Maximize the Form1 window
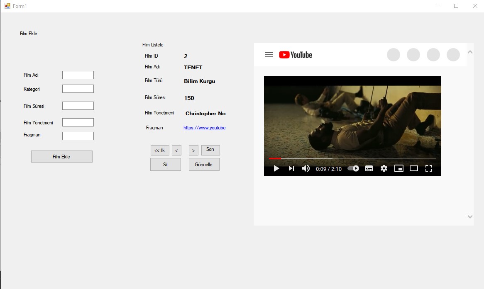 point(456,6)
